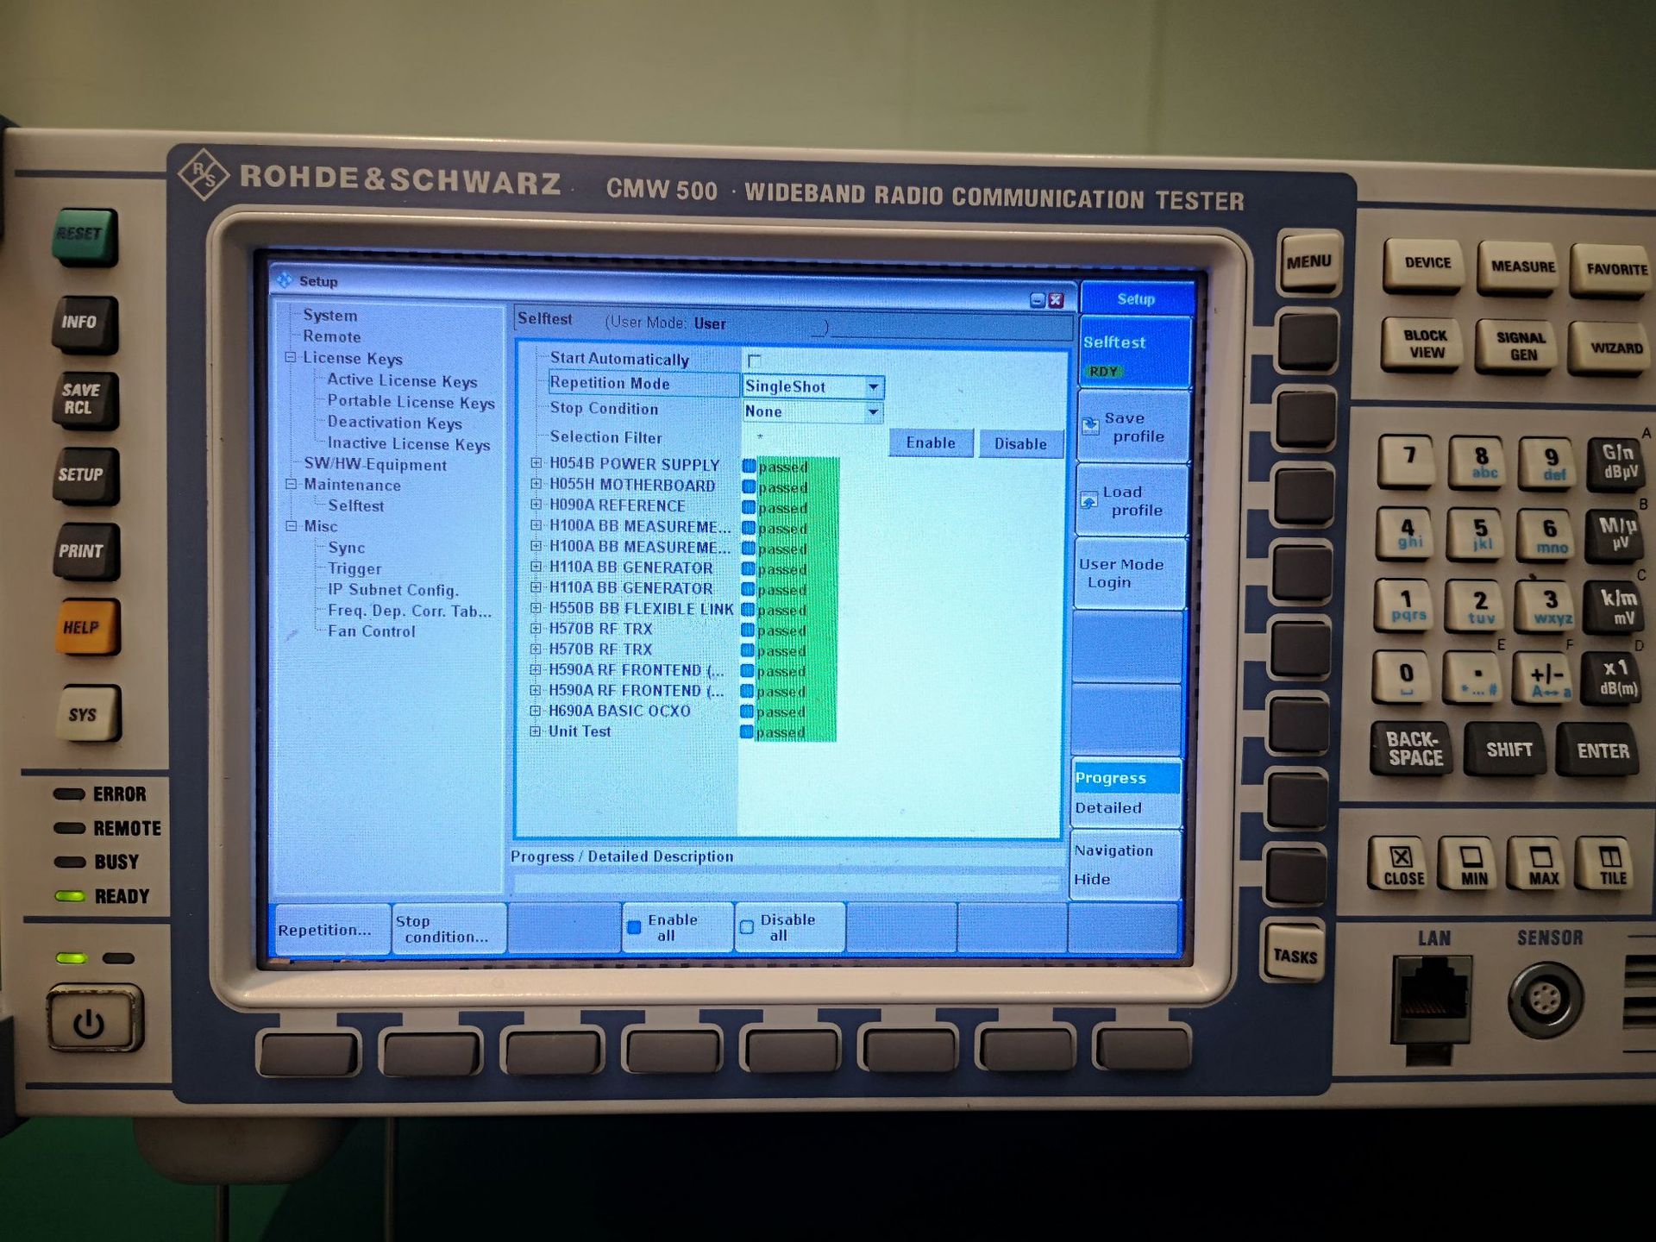Toggle the Unit Test checkbox

click(x=747, y=731)
